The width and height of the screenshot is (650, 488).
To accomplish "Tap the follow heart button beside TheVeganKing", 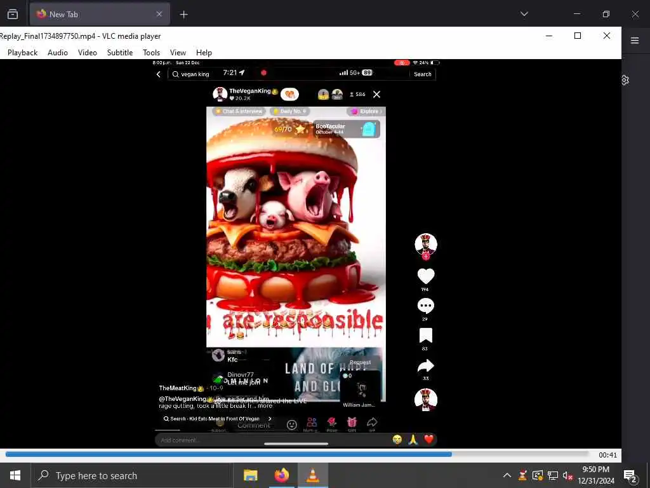I will [x=289, y=95].
